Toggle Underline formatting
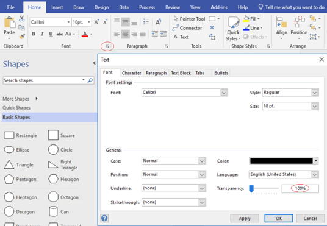The height and width of the screenshot is (226, 327). tap(51, 34)
